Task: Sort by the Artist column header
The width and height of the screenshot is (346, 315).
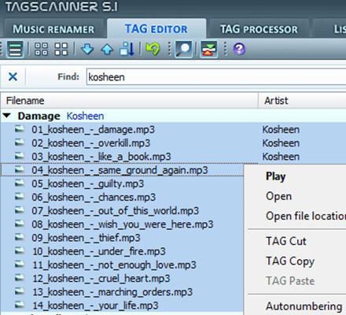Action: 302,101
